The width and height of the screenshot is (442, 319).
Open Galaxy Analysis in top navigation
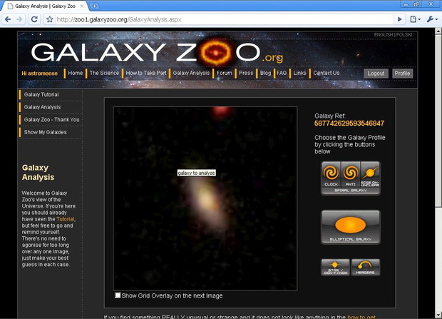tap(191, 73)
